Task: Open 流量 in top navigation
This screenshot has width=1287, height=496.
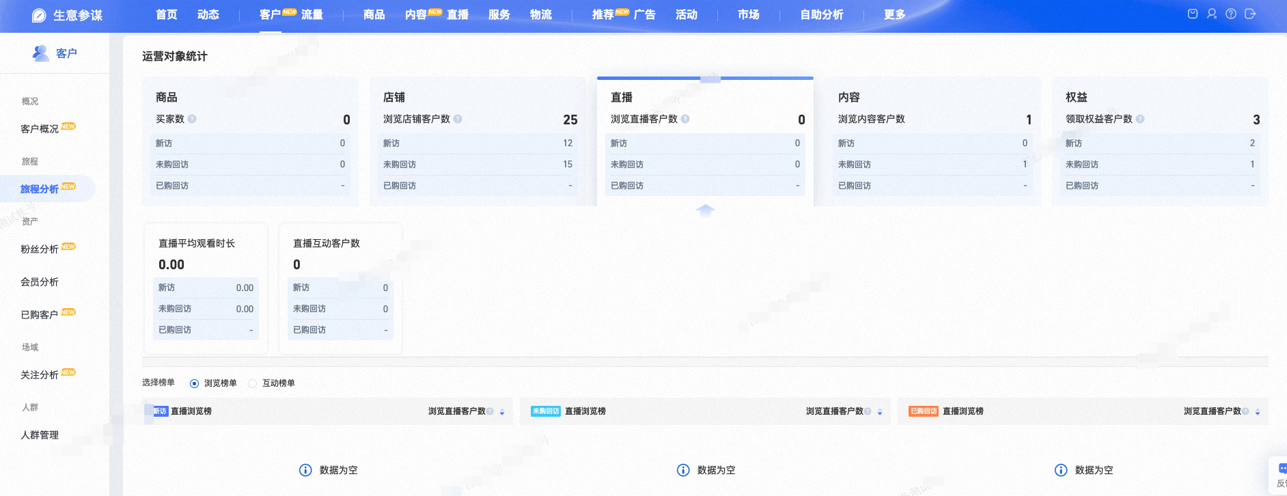Action: coord(312,14)
